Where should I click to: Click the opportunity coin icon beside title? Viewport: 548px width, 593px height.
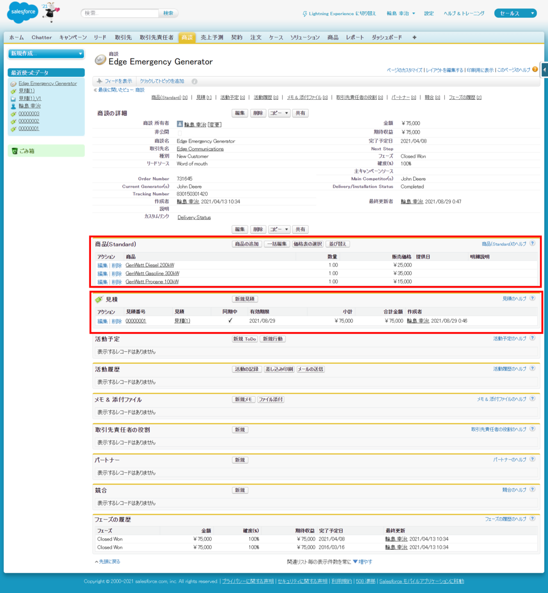(100, 59)
